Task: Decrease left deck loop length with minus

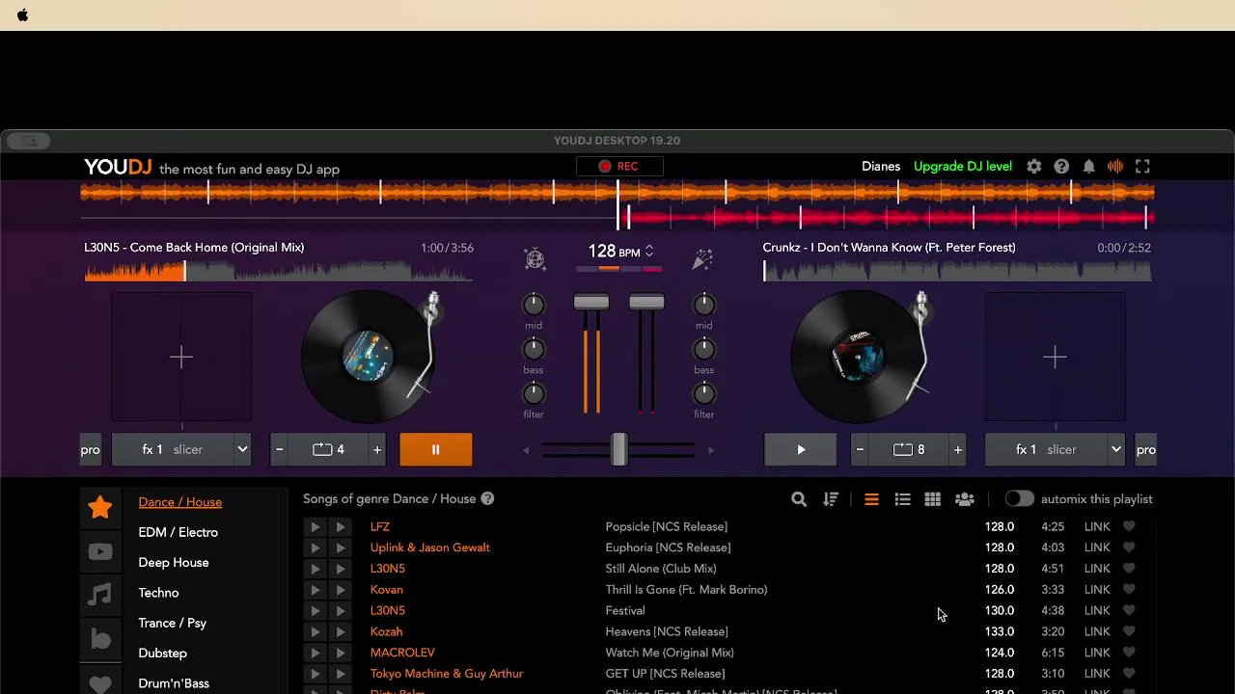Action: (x=280, y=450)
